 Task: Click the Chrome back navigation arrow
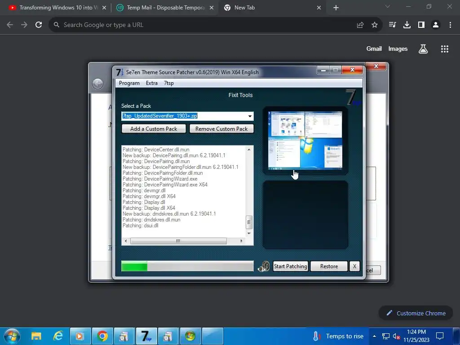[10, 25]
